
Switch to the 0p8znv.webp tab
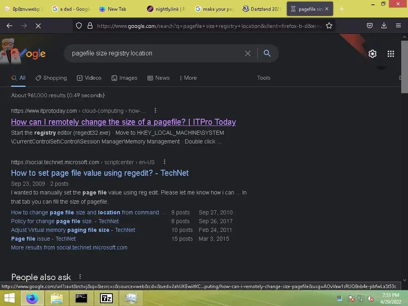(x=24, y=9)
